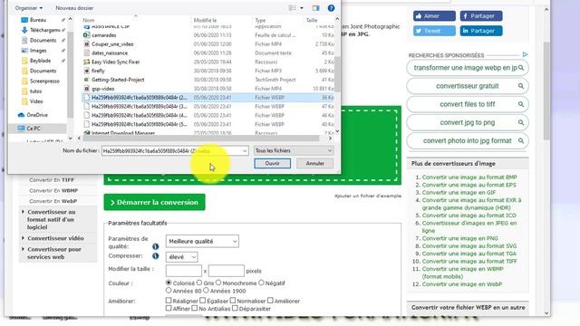Open the Tous les fichiers file-type dropdown
Screen dimensions: 580x326
point(294,151)
